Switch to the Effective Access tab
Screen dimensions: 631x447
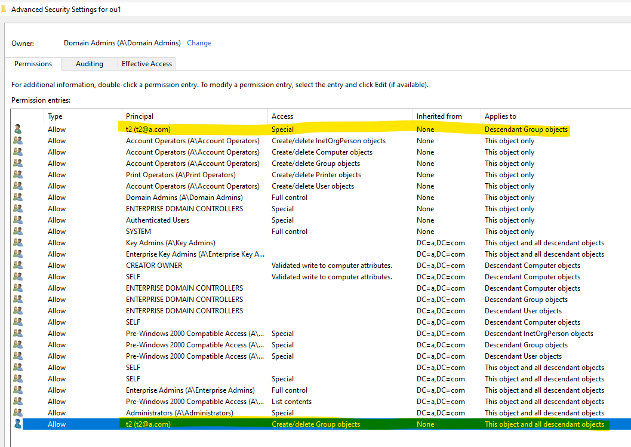pos(146,64)
